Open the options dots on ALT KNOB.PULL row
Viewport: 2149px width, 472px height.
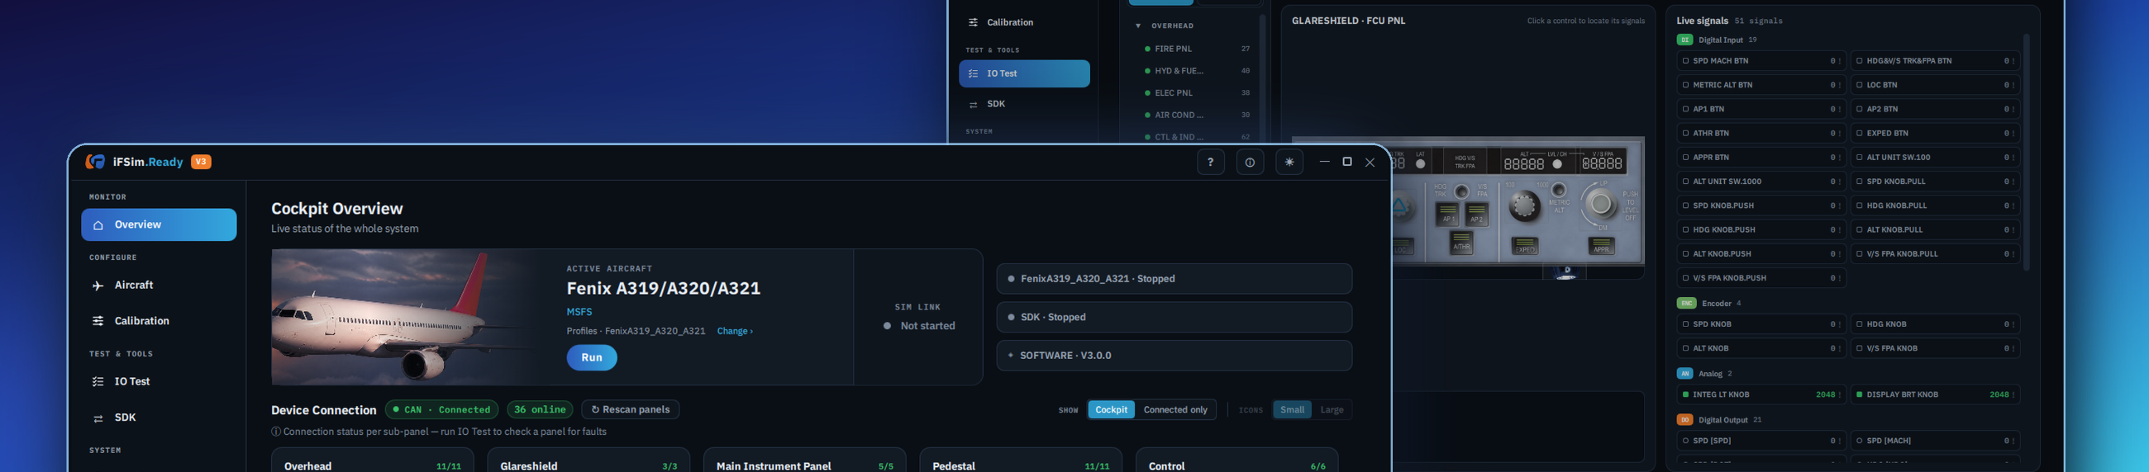pyautogui.click(x=2013, y=229)
